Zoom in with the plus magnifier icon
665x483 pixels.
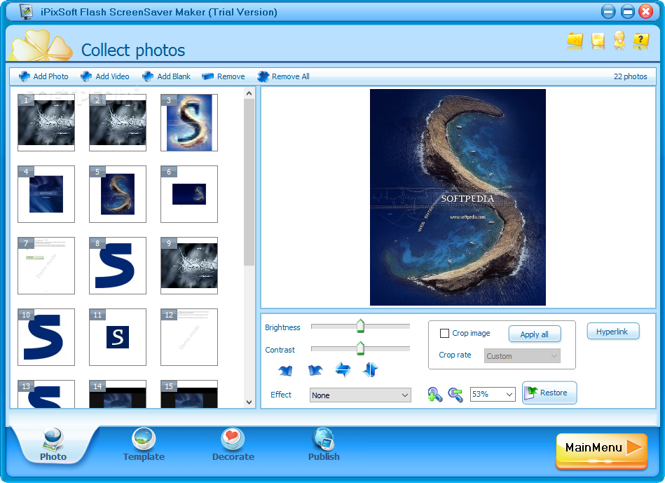pyautogui.click(x=434, y=394)
